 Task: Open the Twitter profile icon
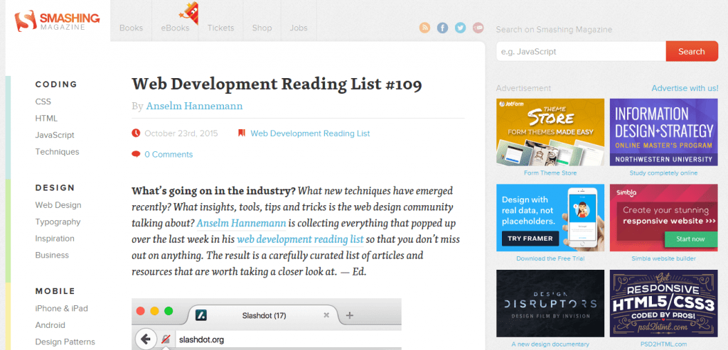coord(460,28)
